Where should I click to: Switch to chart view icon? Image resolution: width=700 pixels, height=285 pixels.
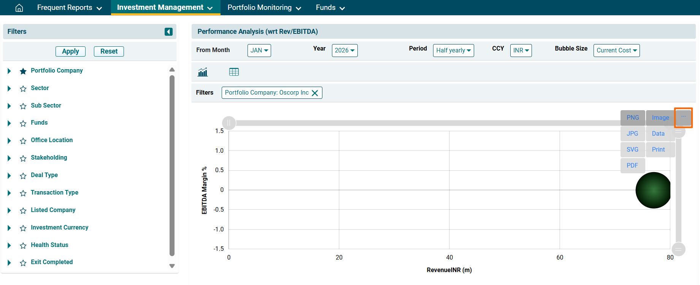pos(203,72)
